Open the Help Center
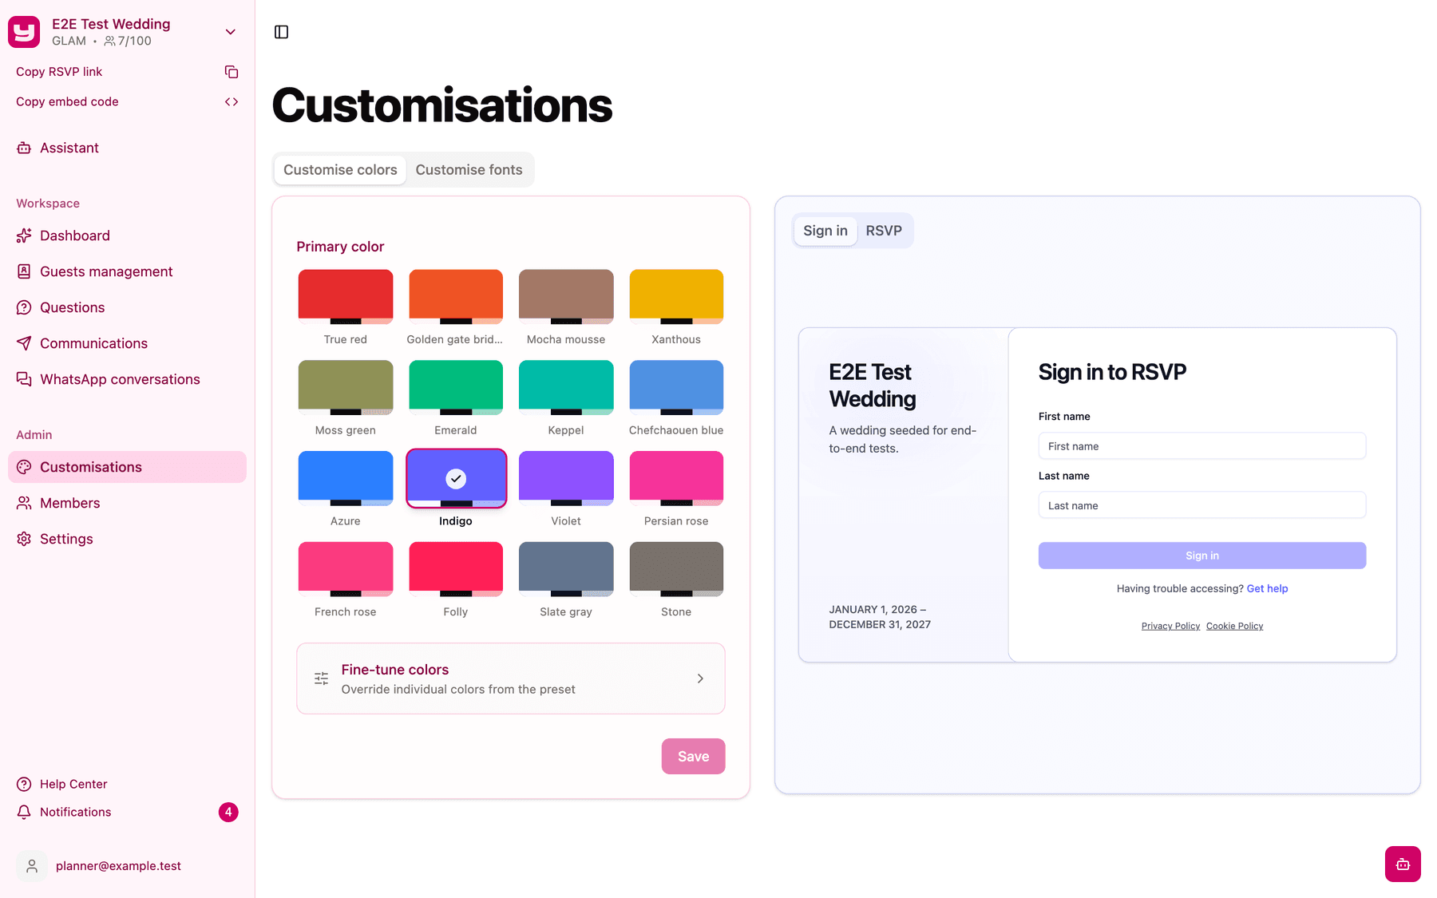 (127, 784)
